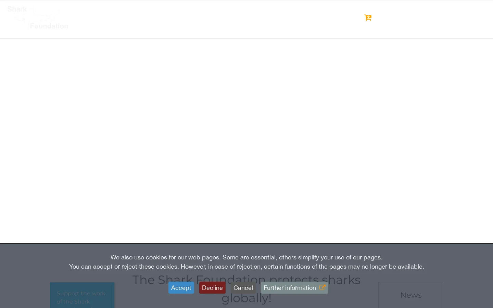The height and width of the screenshot is (308, 493).
Task: Click the text "We also use cookies for our web pages"
Action: (165, 257)
